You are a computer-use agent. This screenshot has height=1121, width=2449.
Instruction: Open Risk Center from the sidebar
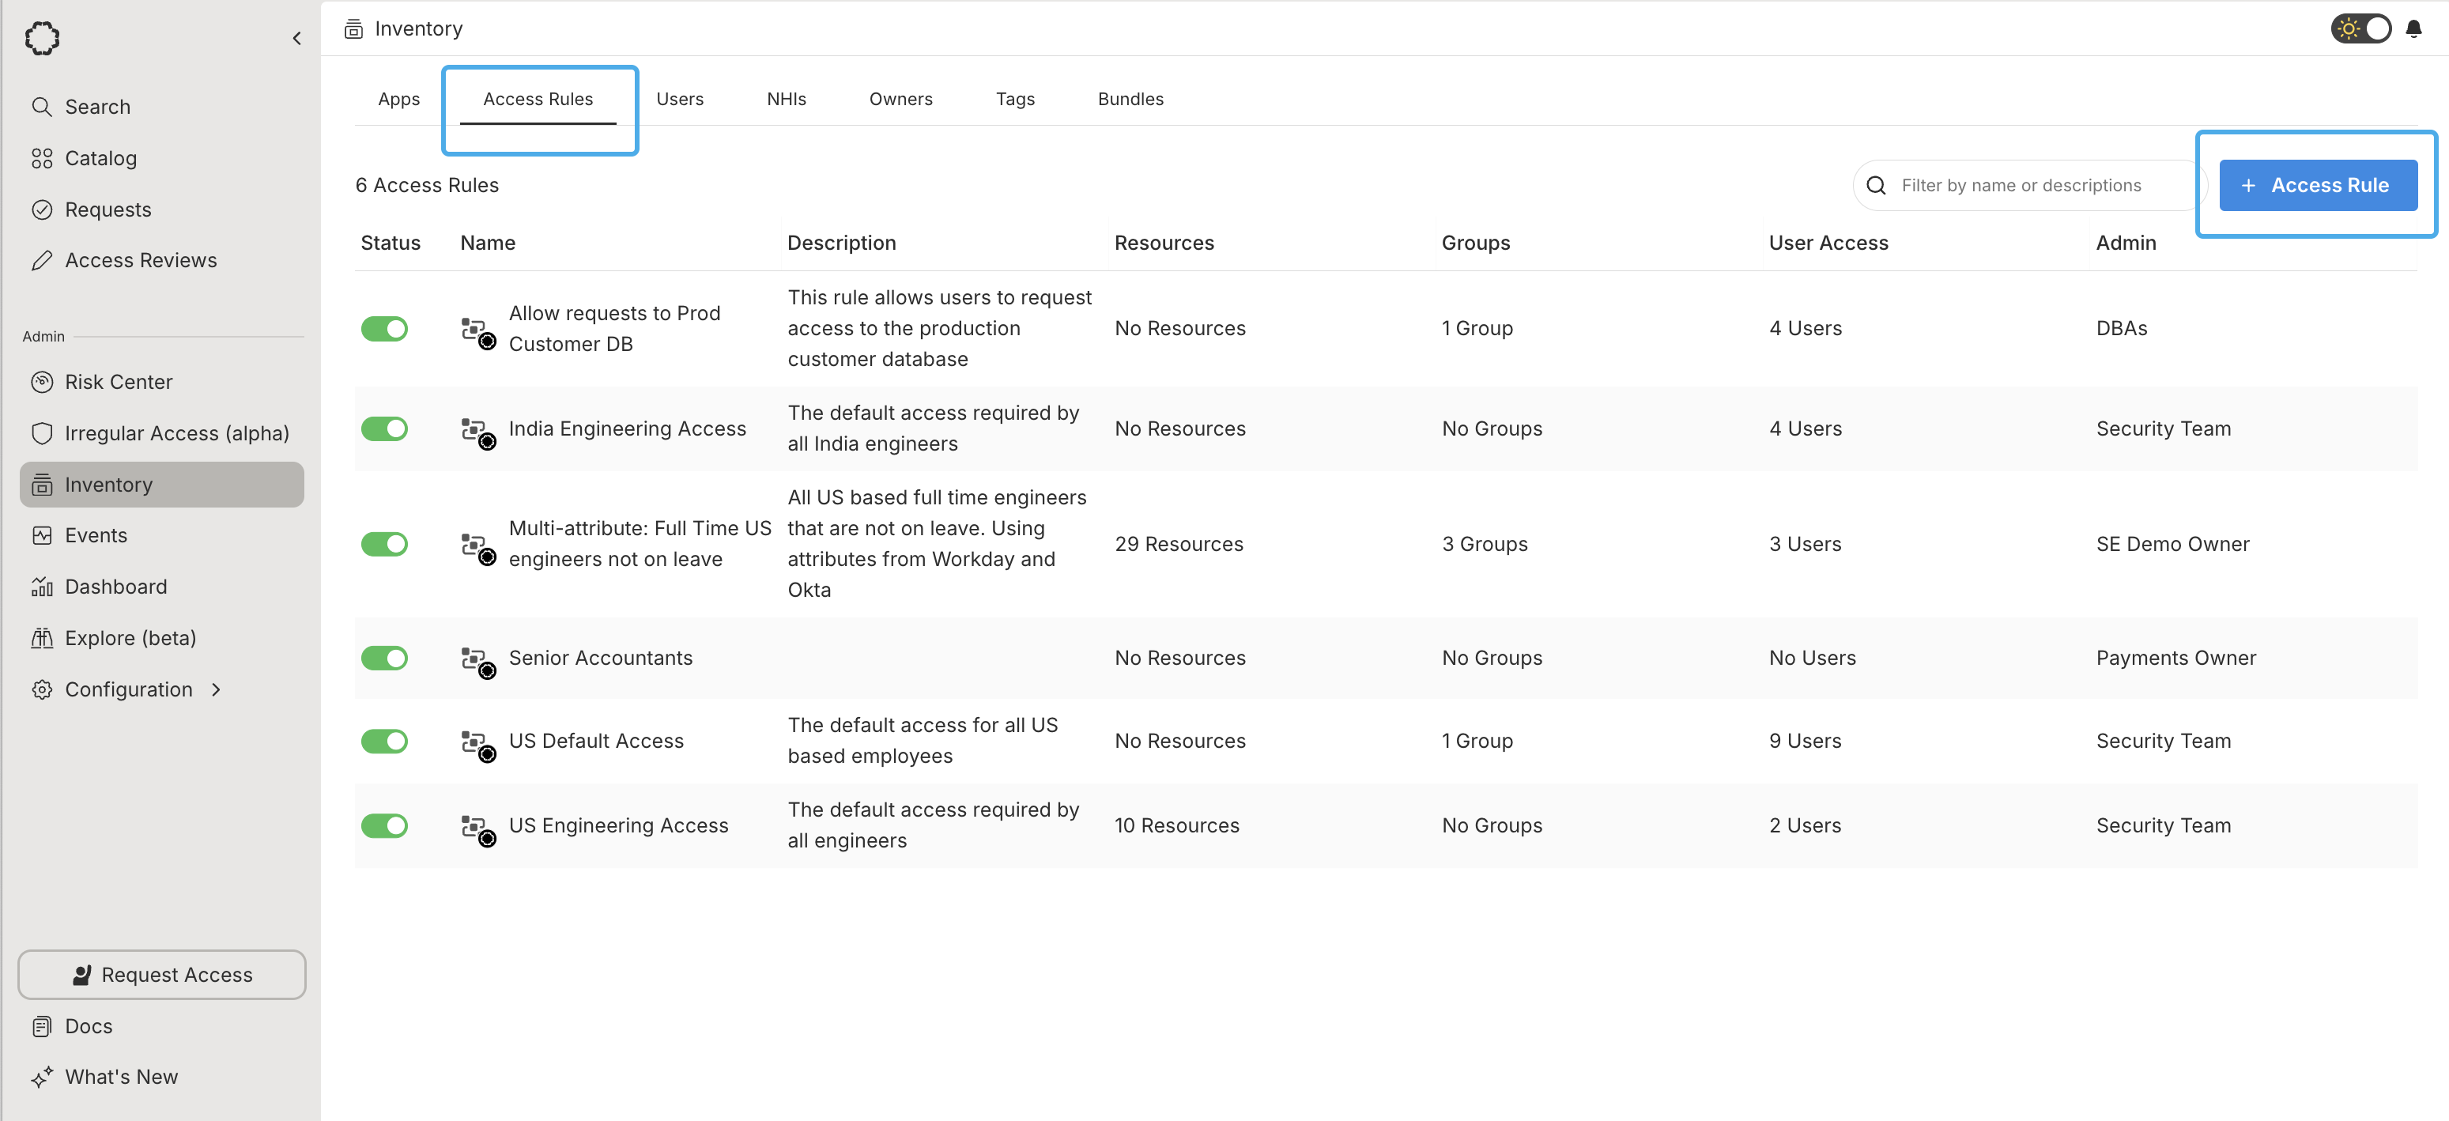point(118,381)
